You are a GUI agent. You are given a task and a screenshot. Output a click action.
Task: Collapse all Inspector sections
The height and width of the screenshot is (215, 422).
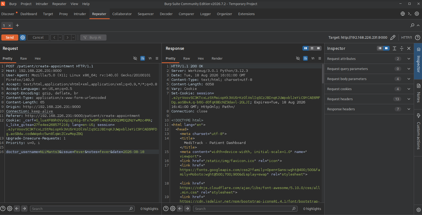click(402, 48)
